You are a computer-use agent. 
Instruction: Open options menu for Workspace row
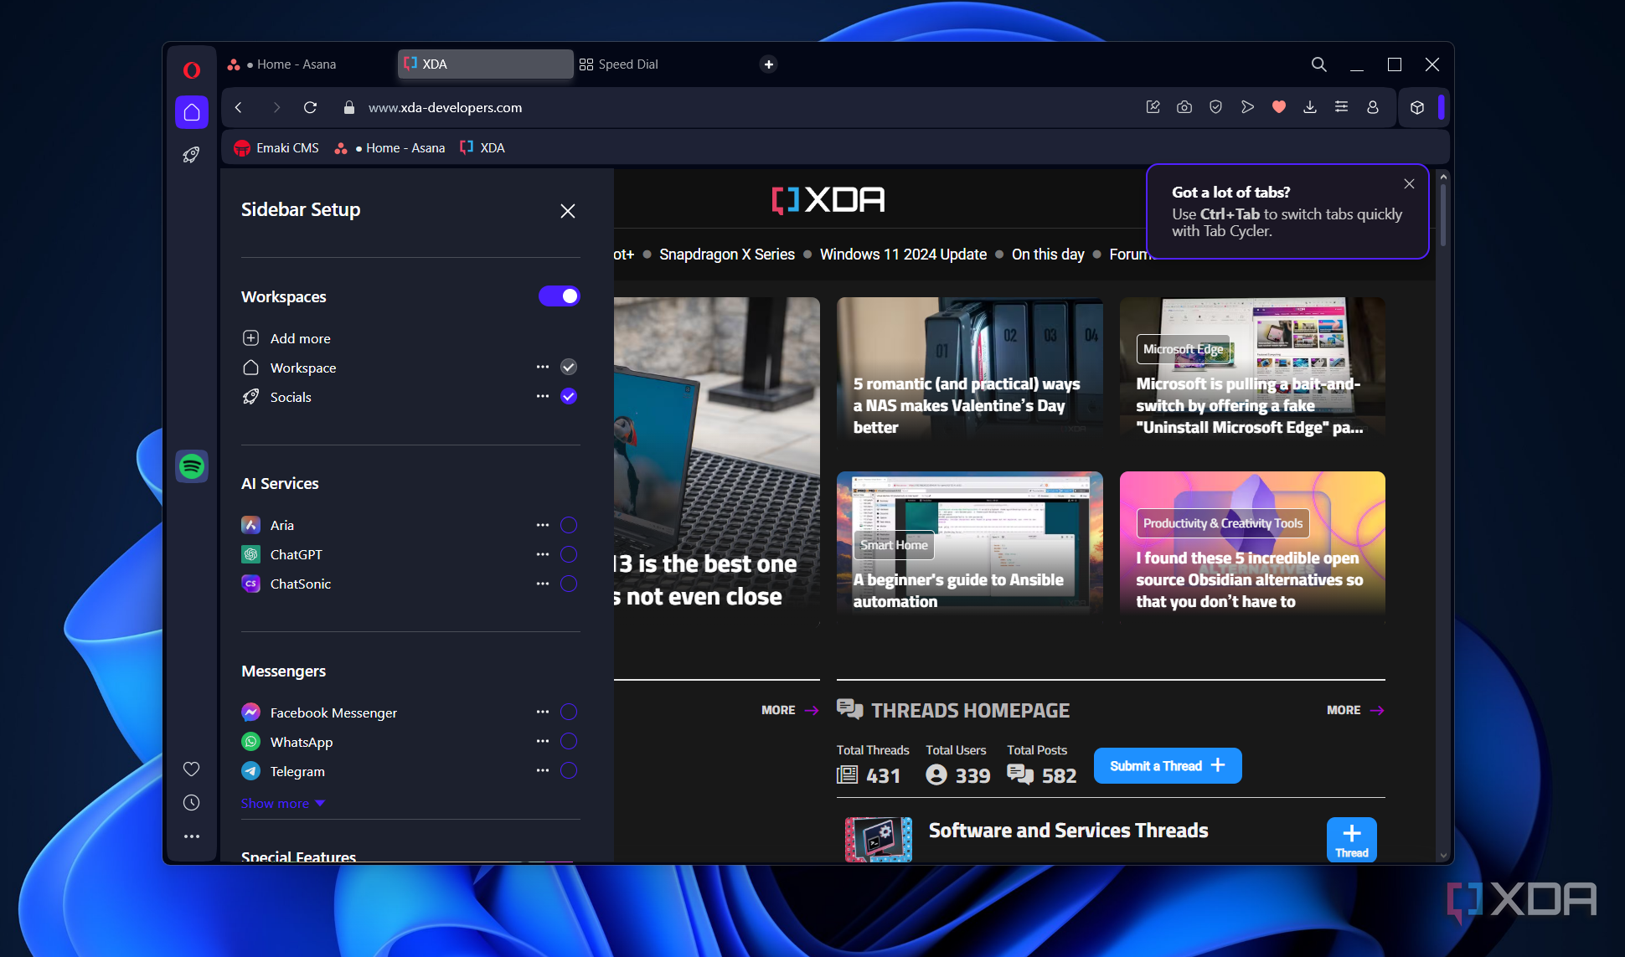[x=543, y=367]
